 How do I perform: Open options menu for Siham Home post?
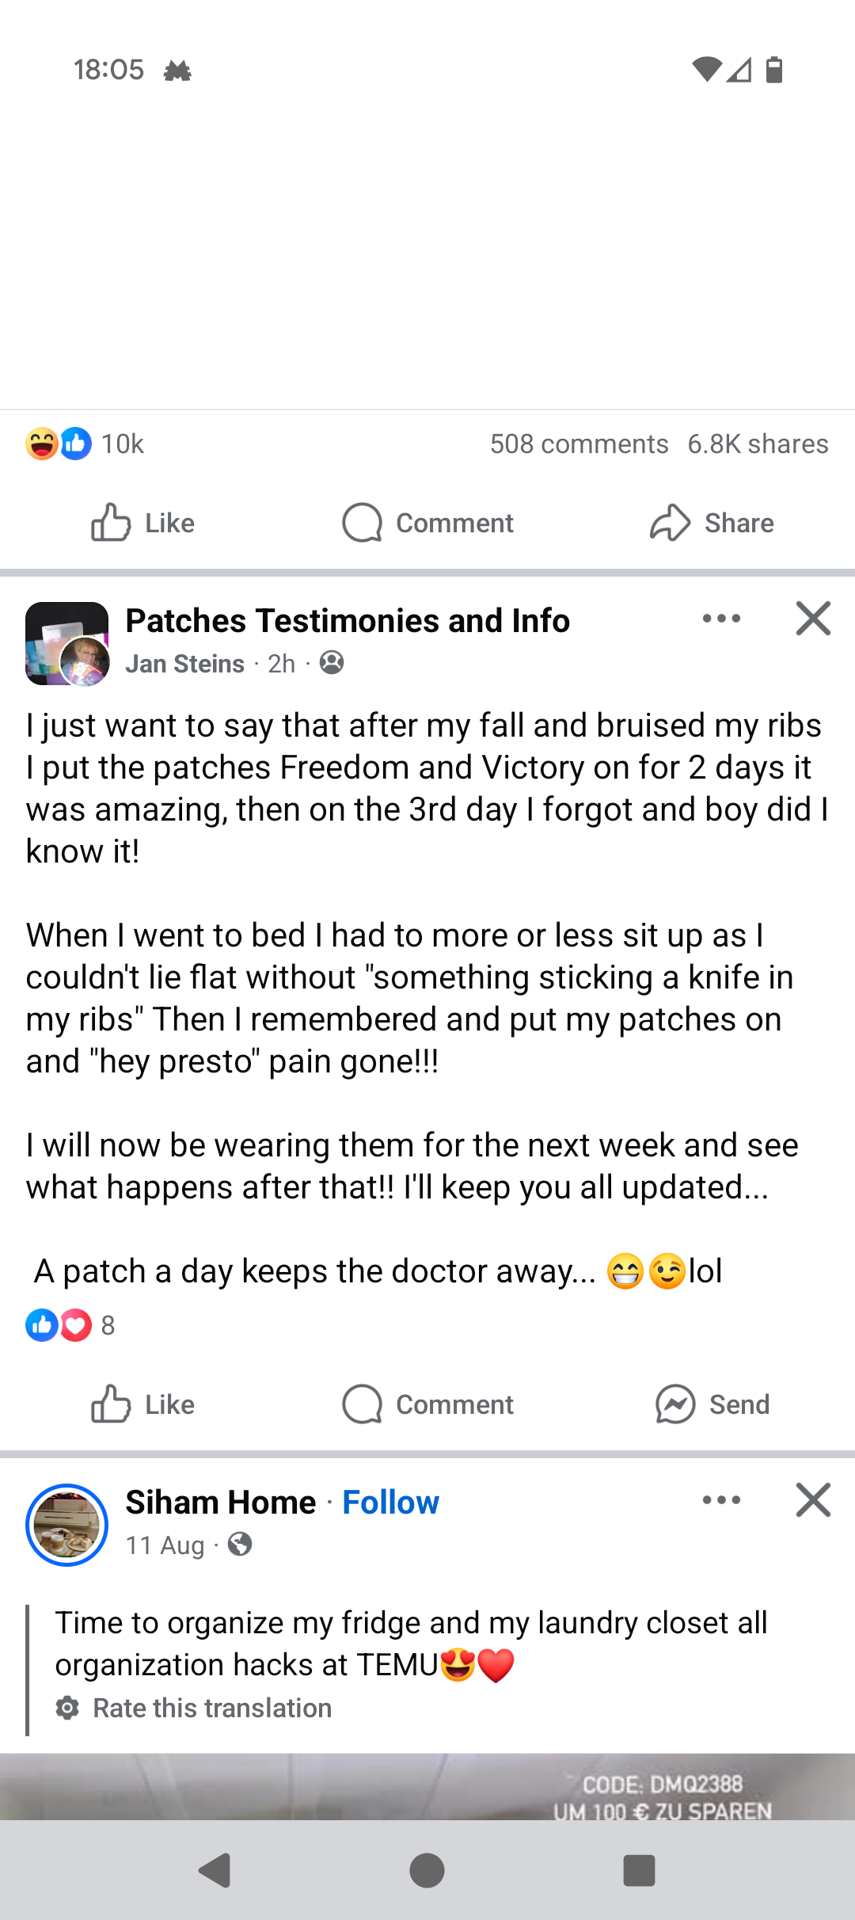(721, 1500)
